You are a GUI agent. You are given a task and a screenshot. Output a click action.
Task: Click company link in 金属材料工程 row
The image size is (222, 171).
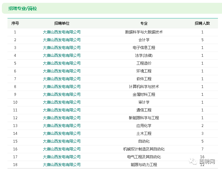tap(62, 94)
